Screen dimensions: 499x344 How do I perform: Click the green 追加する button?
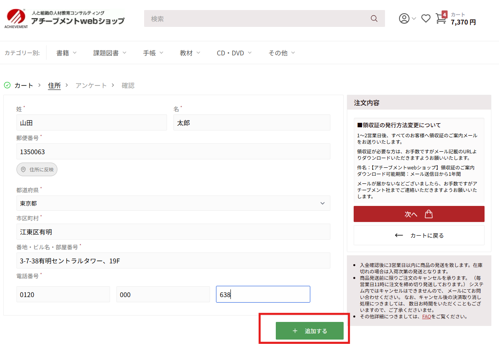310,331
